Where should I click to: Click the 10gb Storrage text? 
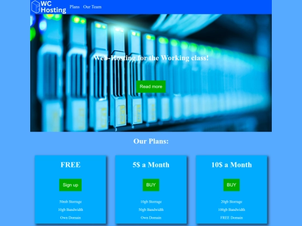[151, 201]
